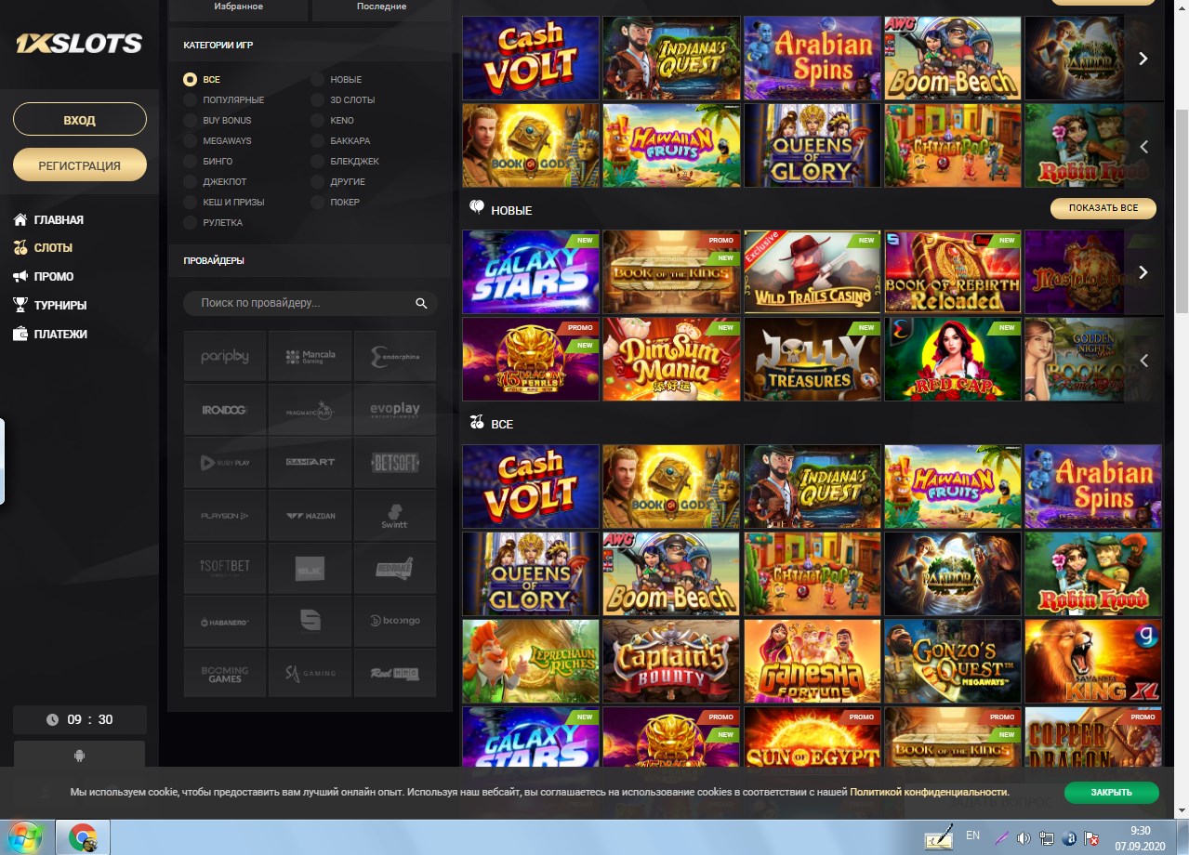This screenshot has height=855, width=1189.
Task: Pick the Reel NRG provider logo
Action: point(395,674)
